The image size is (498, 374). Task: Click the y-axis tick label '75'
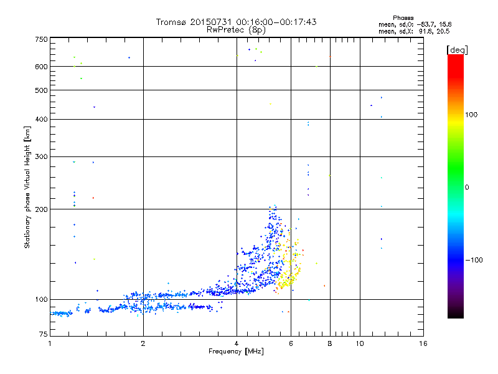click(44, 334)
